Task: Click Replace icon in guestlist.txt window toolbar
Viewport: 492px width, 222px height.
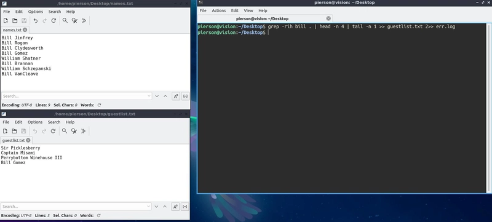Action: point(74,131)
